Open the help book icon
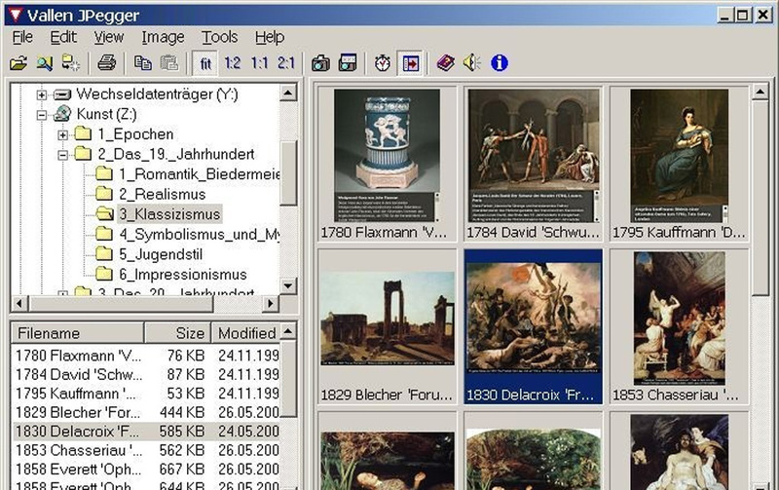Image resolution: width=779 pixels, height=490 pixels. (446, 63)
